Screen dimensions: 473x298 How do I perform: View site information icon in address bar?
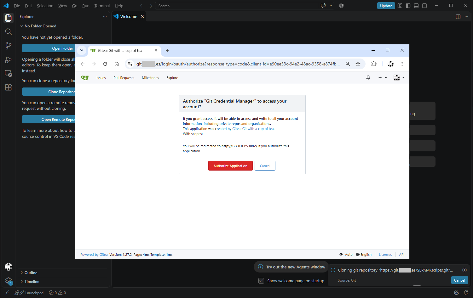pyautogui.click(x=130, y=64)
